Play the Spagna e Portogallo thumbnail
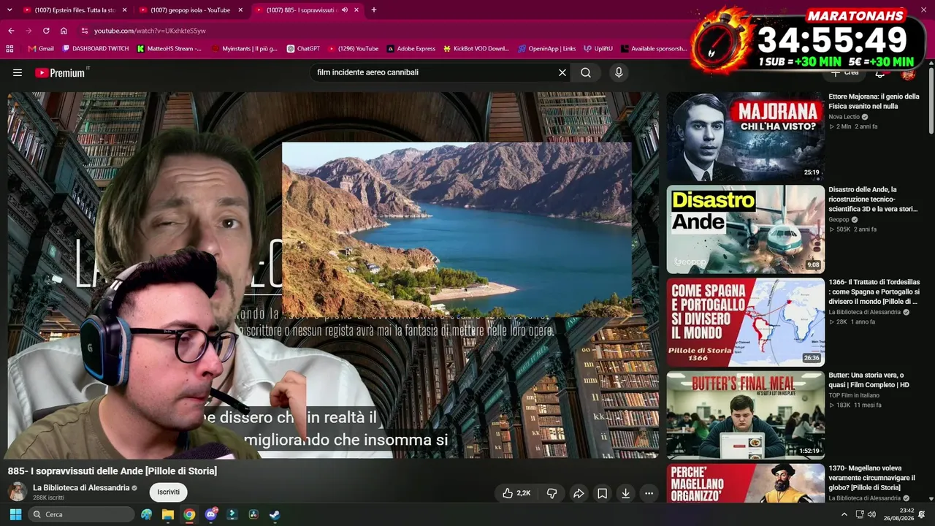This screenshot has width=935, height=526. tap(745, 322)
